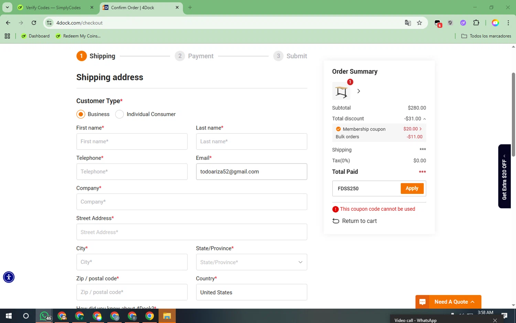Click the translate page icon
The image size is (516, 323).
pyautogui.click(x=408, y=23)
